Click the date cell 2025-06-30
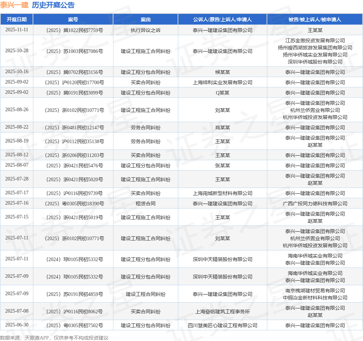The height and width of the screenshot is (341, 363). (17, 325)
